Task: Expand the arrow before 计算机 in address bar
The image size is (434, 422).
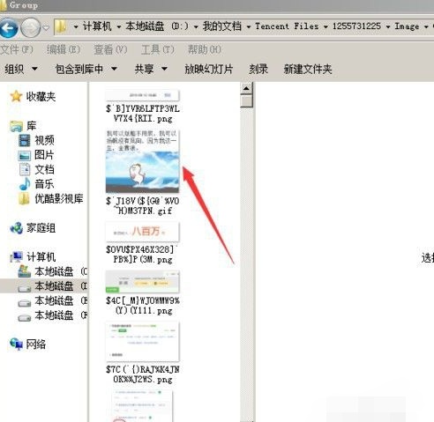Action: pyautogui.click(x=76, y=27)
